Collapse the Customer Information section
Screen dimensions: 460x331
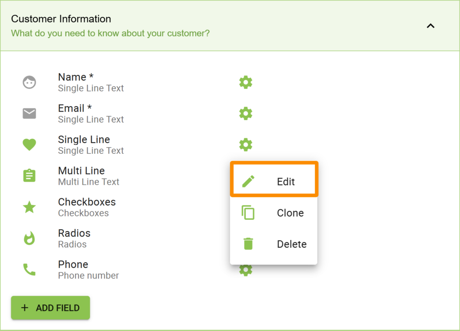tap(430, 26)
